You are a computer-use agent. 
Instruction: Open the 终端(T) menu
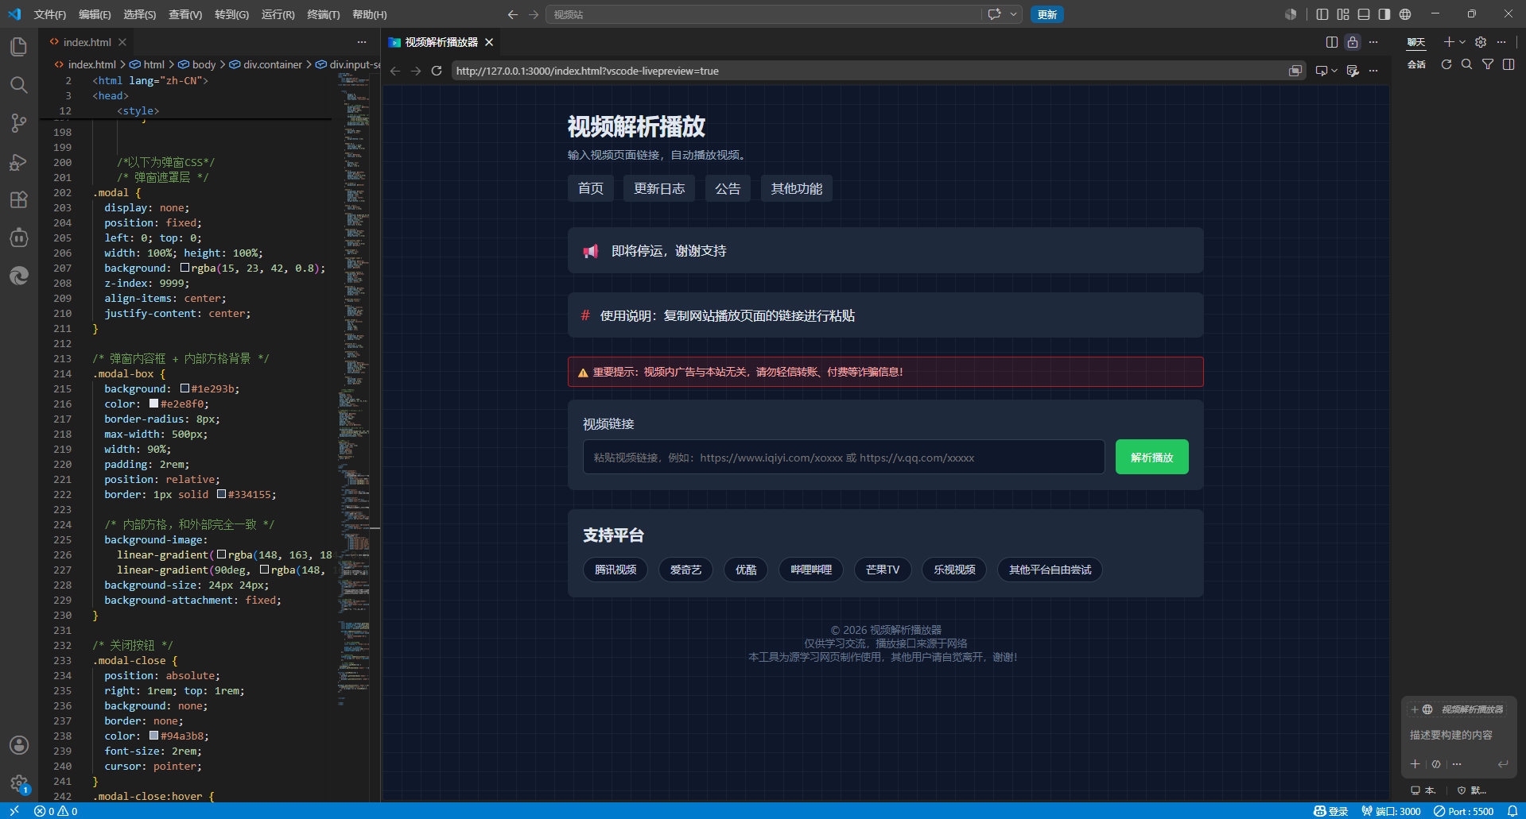(x=324, y=14)
